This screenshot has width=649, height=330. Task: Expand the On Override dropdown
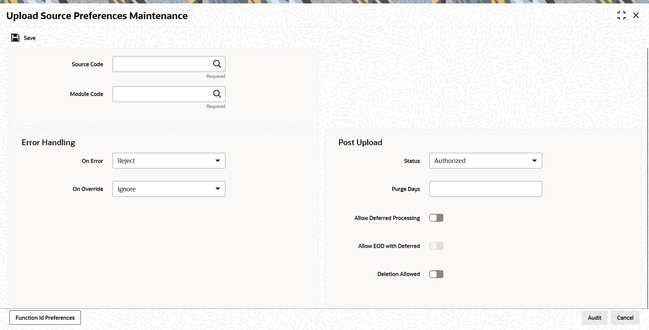click(169, 189)
